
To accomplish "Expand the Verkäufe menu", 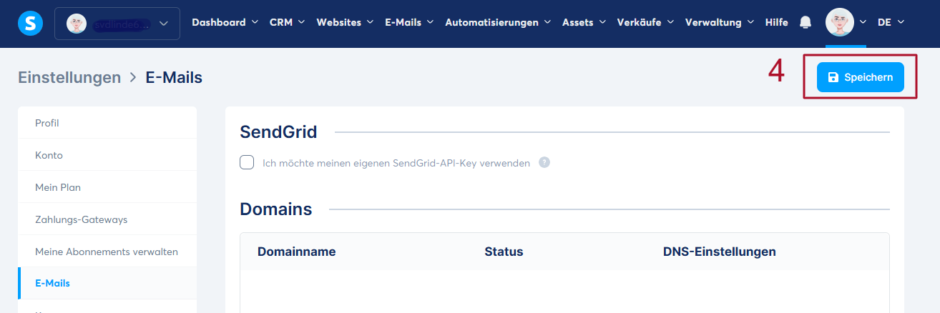I will tap(645, 23).
